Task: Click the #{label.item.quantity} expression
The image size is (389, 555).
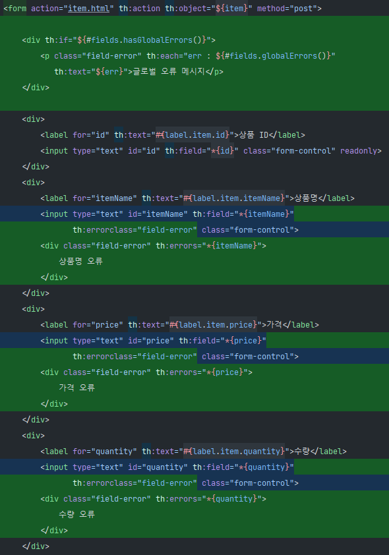Action: 234,452
